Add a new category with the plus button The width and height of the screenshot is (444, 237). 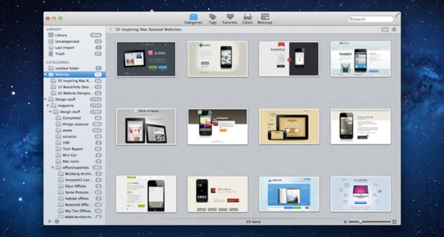[x=50, y=222]
